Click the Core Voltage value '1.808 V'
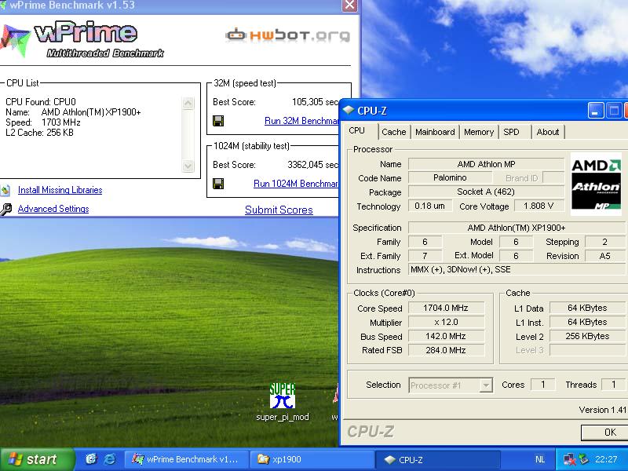The image size is (628, 471). pyautogui.click(x=539, y=206)
